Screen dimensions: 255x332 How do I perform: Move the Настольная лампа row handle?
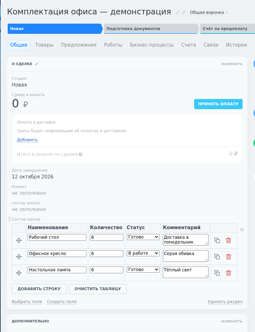[19, 273]
